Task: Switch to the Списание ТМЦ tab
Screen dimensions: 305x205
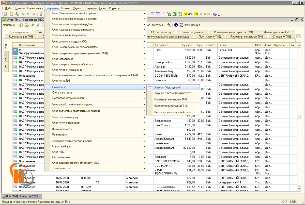Action: (x=282, y=37)
